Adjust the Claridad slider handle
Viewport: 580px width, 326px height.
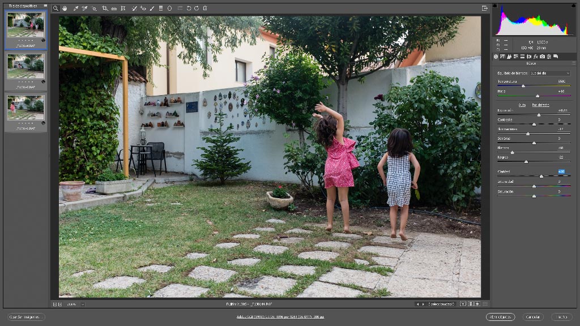[x=541, y=177]
